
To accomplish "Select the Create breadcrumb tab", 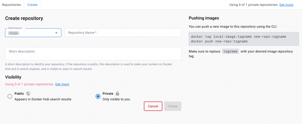I will click(32, 5).
